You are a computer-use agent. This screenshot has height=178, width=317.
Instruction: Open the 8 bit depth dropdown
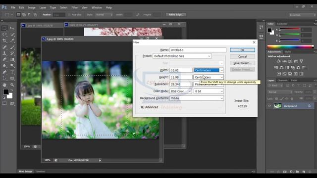point(209,91)
